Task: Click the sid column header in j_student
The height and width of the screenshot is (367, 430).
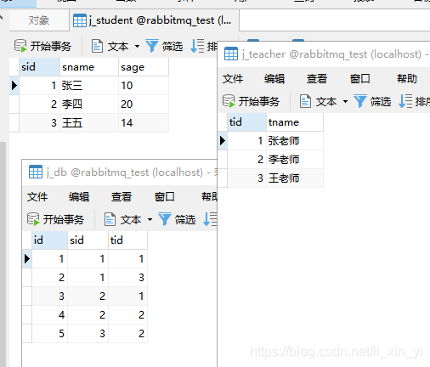Action: pos(39,67)
